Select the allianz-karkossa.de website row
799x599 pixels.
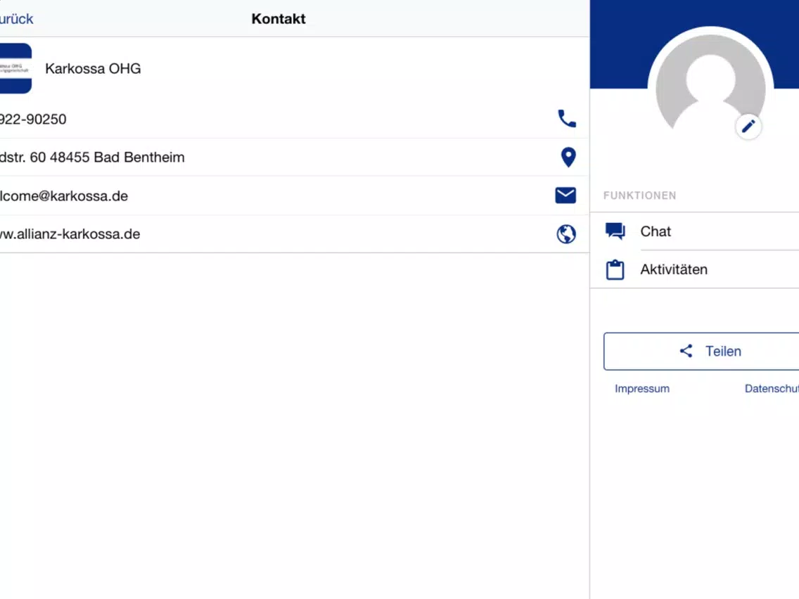[x=293, y=234]
